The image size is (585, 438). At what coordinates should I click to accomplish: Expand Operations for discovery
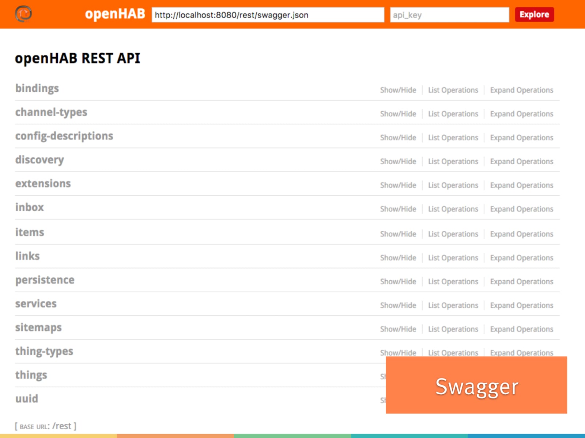tap(522, 161)
